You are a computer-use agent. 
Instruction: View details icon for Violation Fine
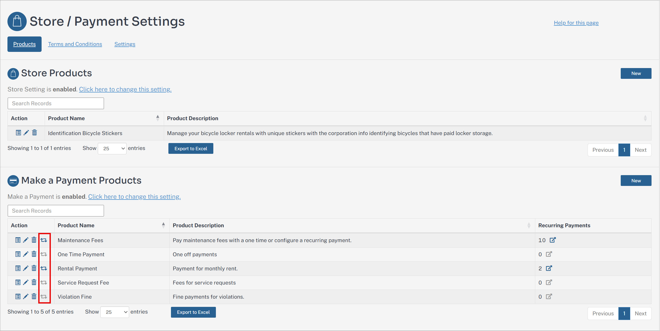coord(18,297)
